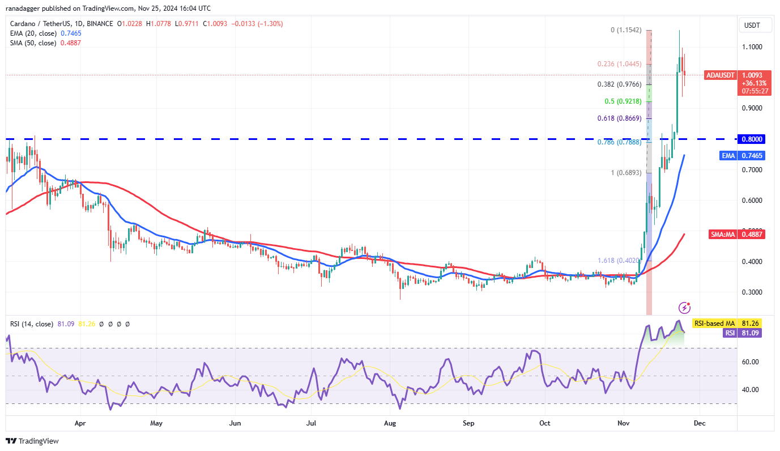Viewport: 780px width, 451px height.
Task: Click the 0.7000 price axis label
Action: click(752, 170)
